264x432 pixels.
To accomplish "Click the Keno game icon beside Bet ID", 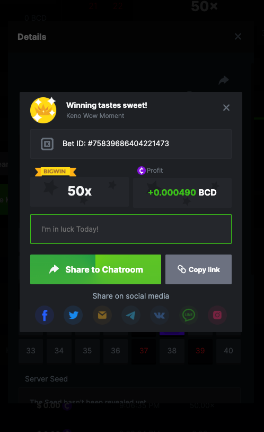I will [x=47, y=144].
